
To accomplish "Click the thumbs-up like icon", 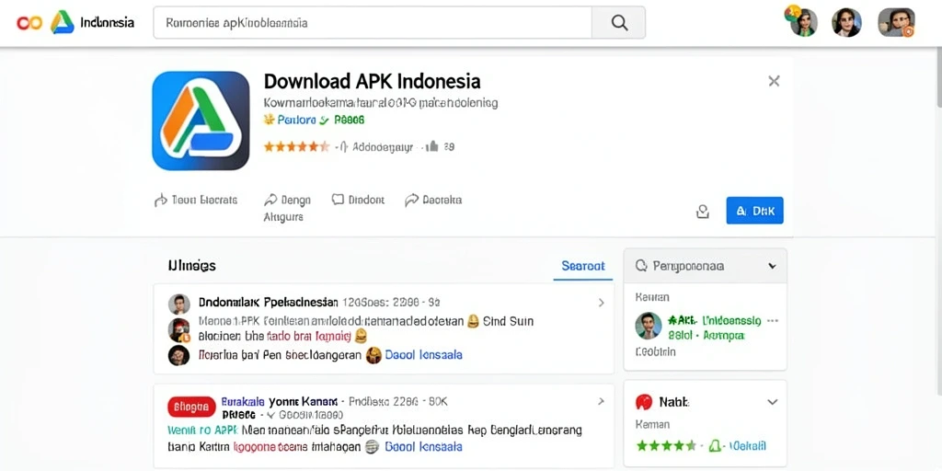I will pos(432,146).
